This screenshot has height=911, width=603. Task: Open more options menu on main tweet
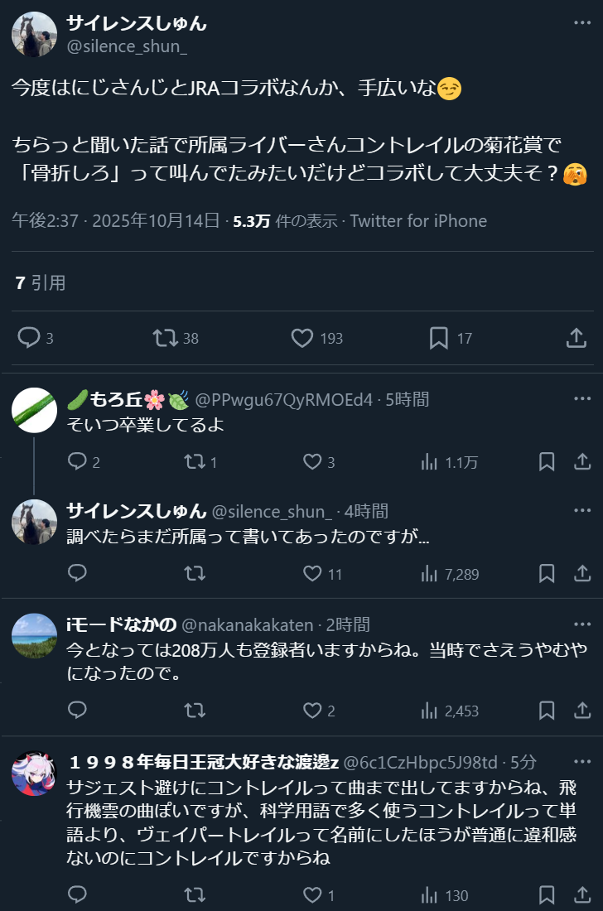(582, 22)
